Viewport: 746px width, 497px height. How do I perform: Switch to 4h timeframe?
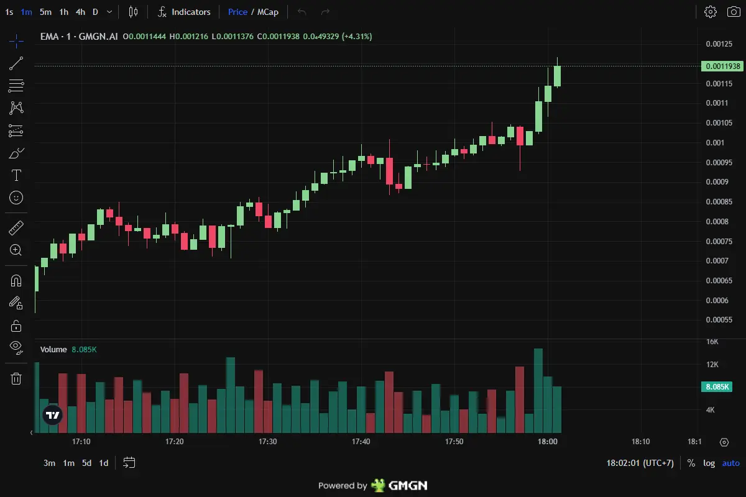pyautogui.click(x=81, y=12)
